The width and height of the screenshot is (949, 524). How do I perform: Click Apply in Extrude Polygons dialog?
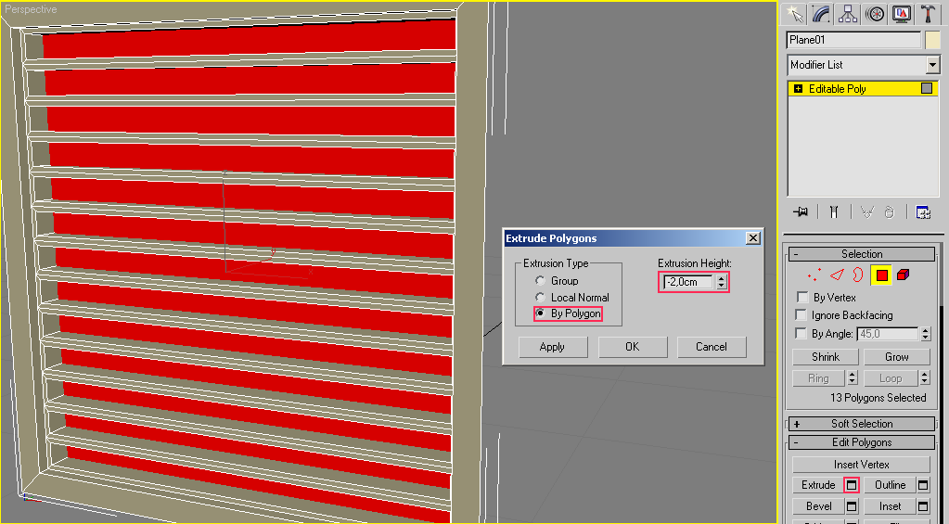553,347
